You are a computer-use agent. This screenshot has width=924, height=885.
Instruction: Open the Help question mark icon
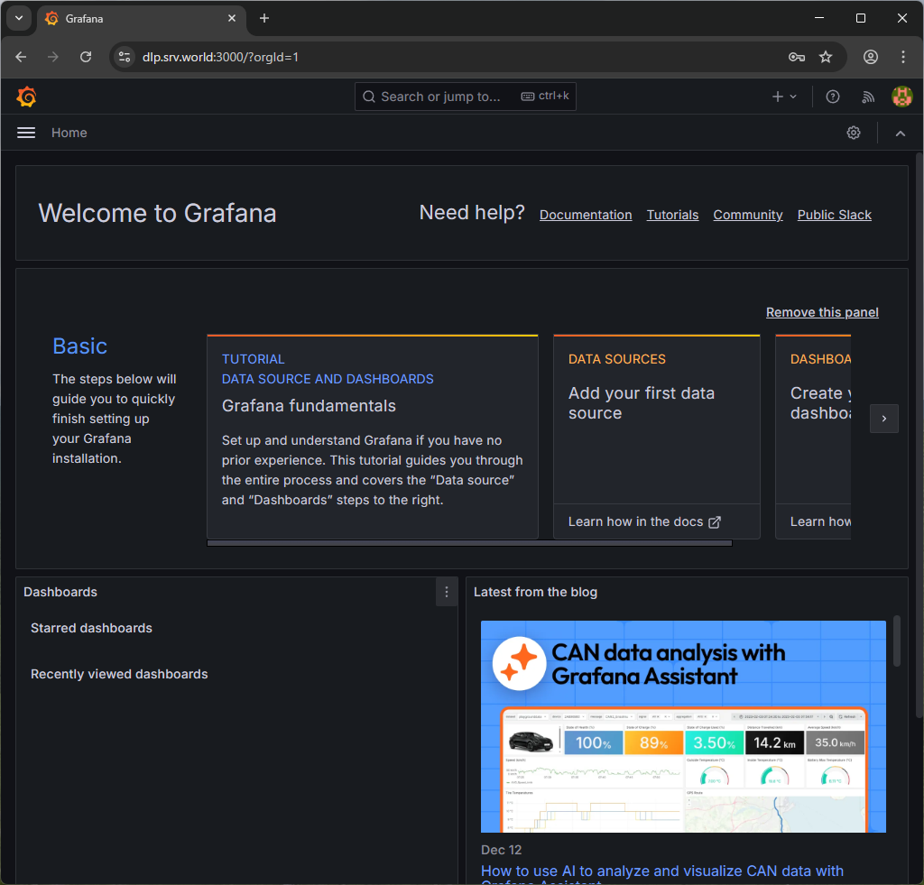point(833,97)
